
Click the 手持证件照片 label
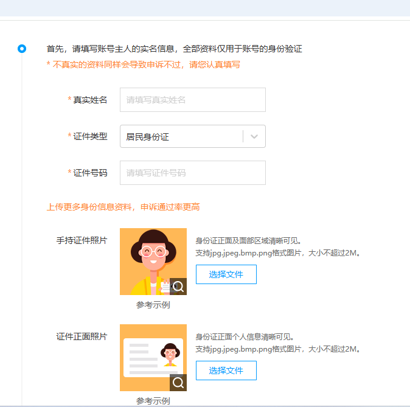(82, 240)
